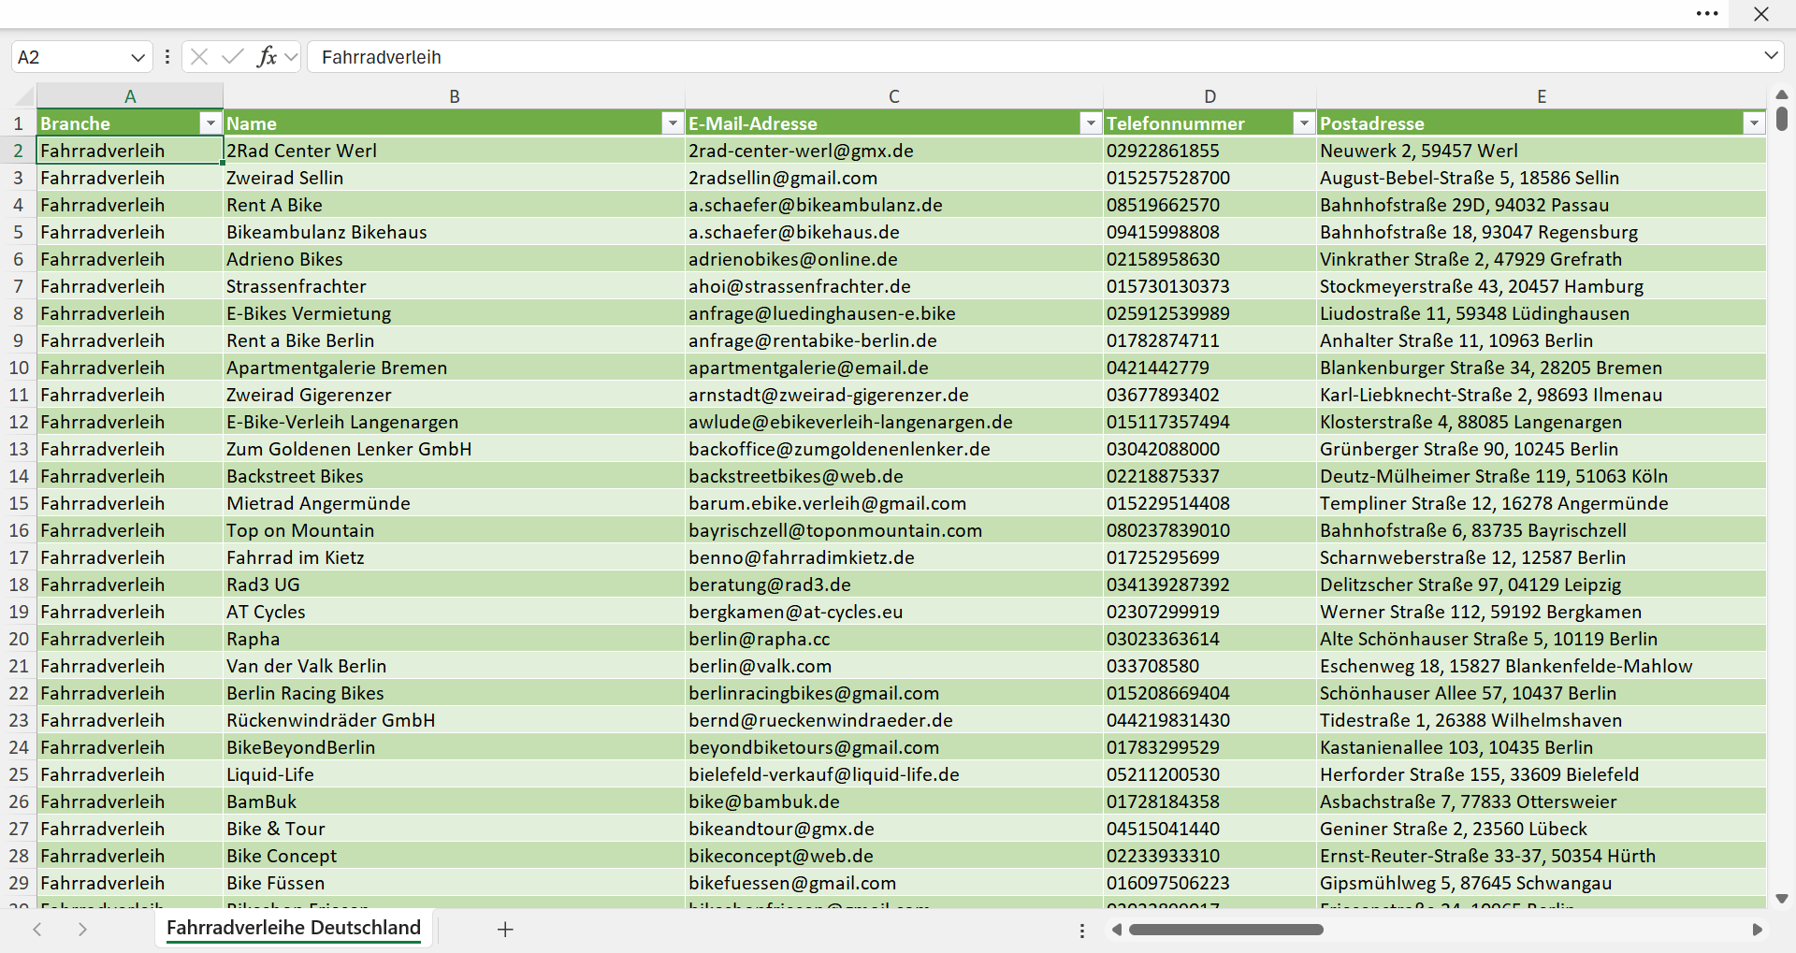The image size is (1796, 953).
Task: Select cell Bikeambulanz Bikehaus
Action: [x=455, y=232]
